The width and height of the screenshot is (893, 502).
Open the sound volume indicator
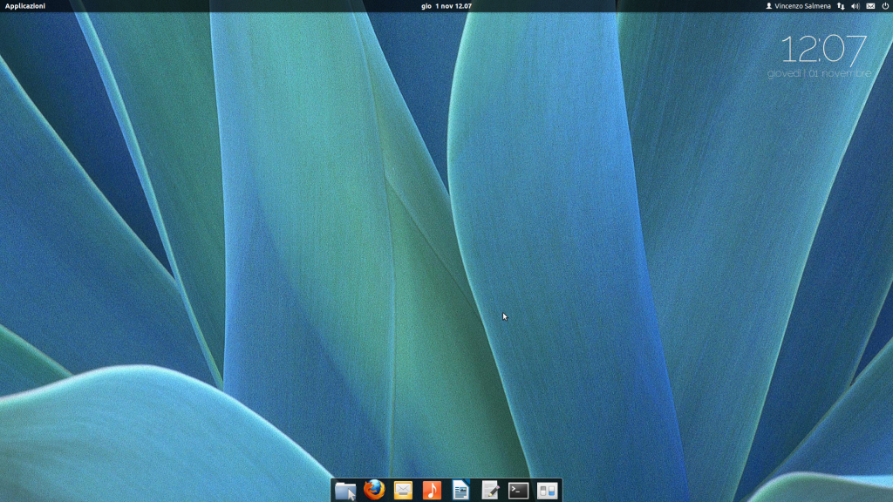pos(855,6)
